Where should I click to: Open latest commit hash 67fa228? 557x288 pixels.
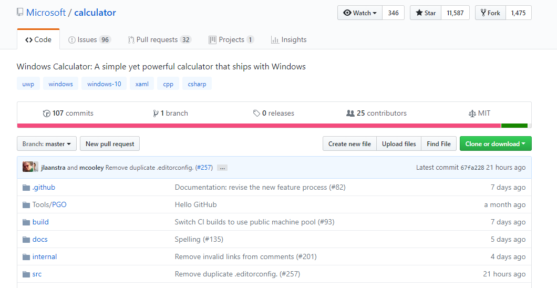click(x=472, y=168)
